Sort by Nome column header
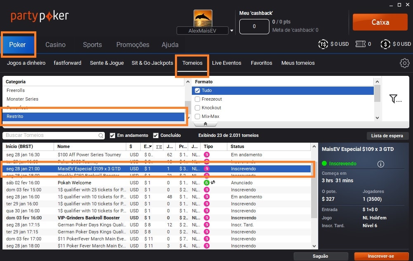Screen dimensions: 413x261 (90, 146)
